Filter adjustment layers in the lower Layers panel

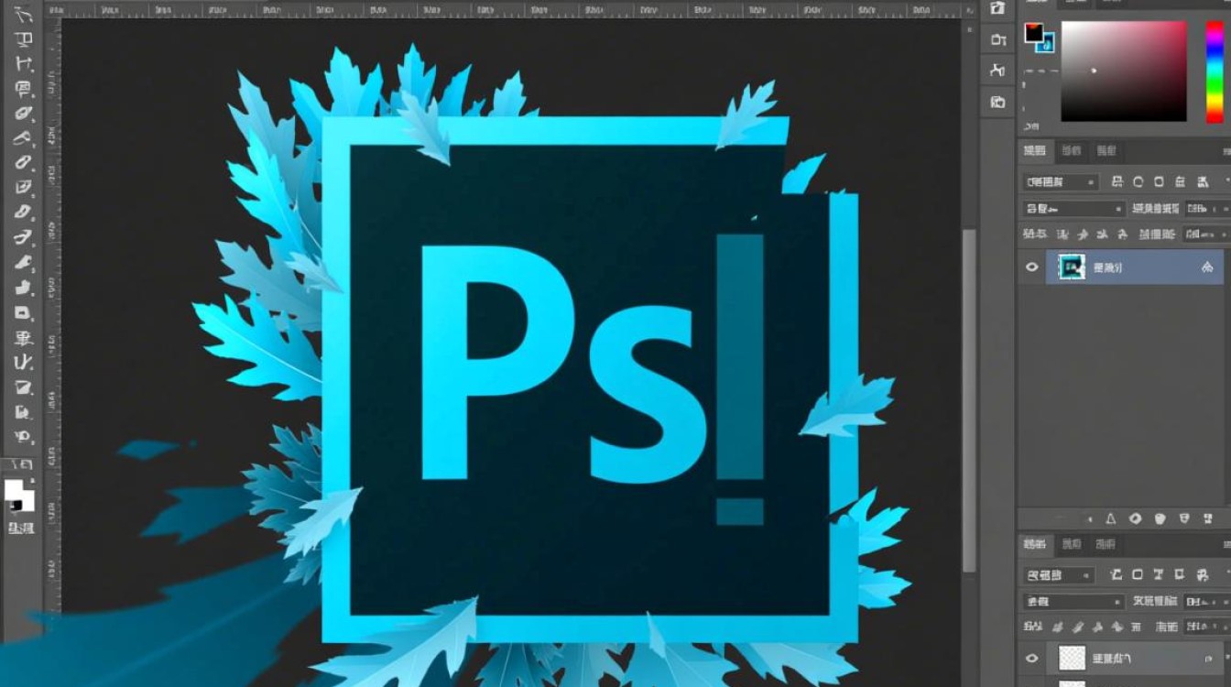pyautogui.click(x=1138, y=575)
